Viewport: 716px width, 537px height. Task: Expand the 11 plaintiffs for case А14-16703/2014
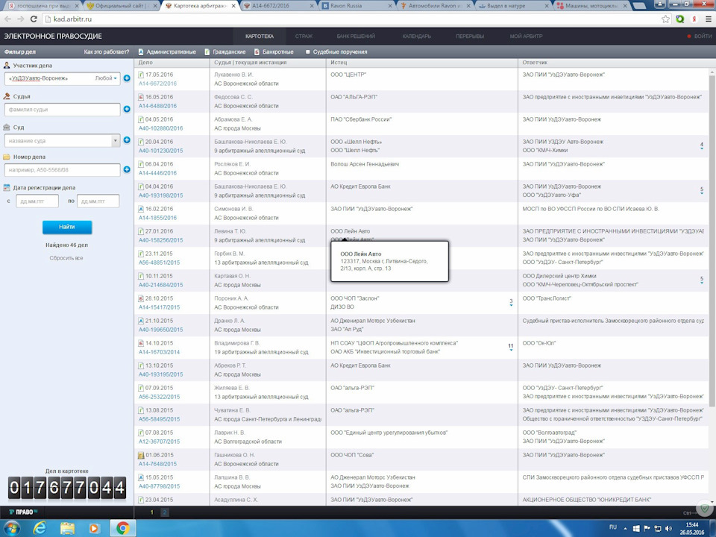coord(510,348)
